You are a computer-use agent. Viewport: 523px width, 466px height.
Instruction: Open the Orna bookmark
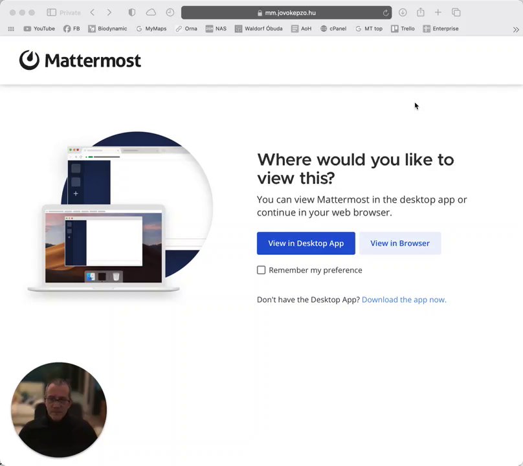point(186,28)
